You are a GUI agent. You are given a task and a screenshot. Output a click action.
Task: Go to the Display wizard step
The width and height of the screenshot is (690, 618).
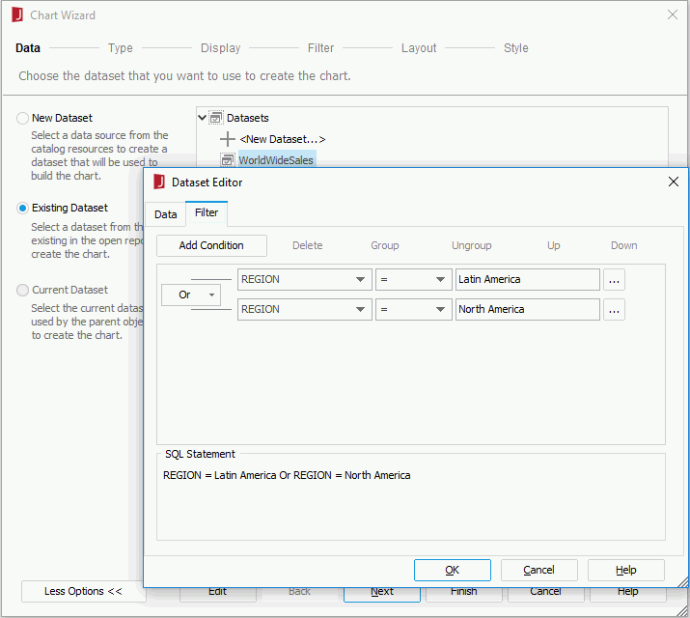[220, 47]
